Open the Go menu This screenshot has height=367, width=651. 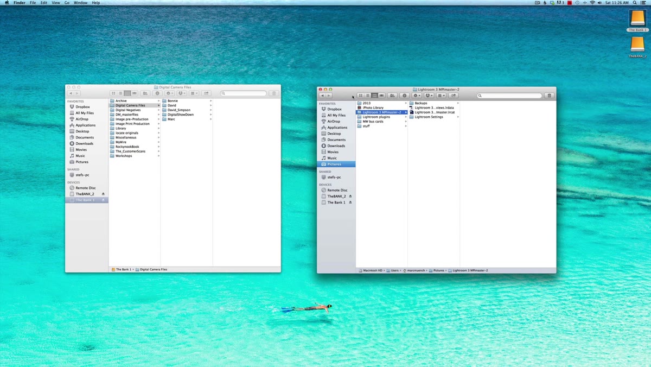(67, 3)
